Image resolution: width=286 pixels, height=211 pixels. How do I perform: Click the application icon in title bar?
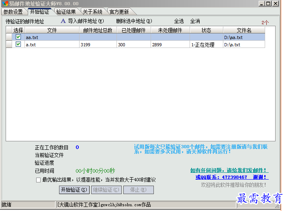(5, 4)
